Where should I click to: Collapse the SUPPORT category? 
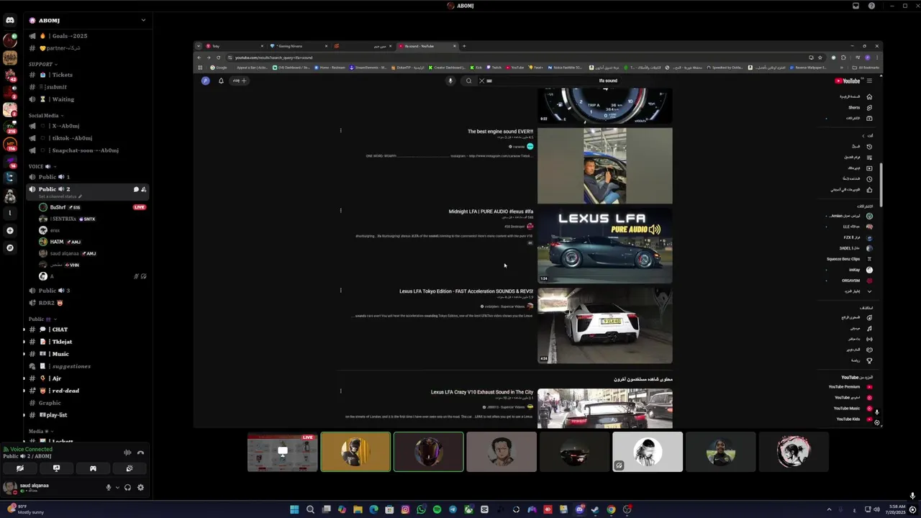(x=43, y=64)
